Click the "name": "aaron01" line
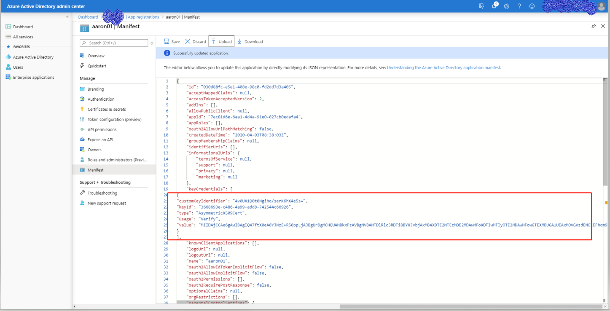Screen dimensions: 610x311 208,261
